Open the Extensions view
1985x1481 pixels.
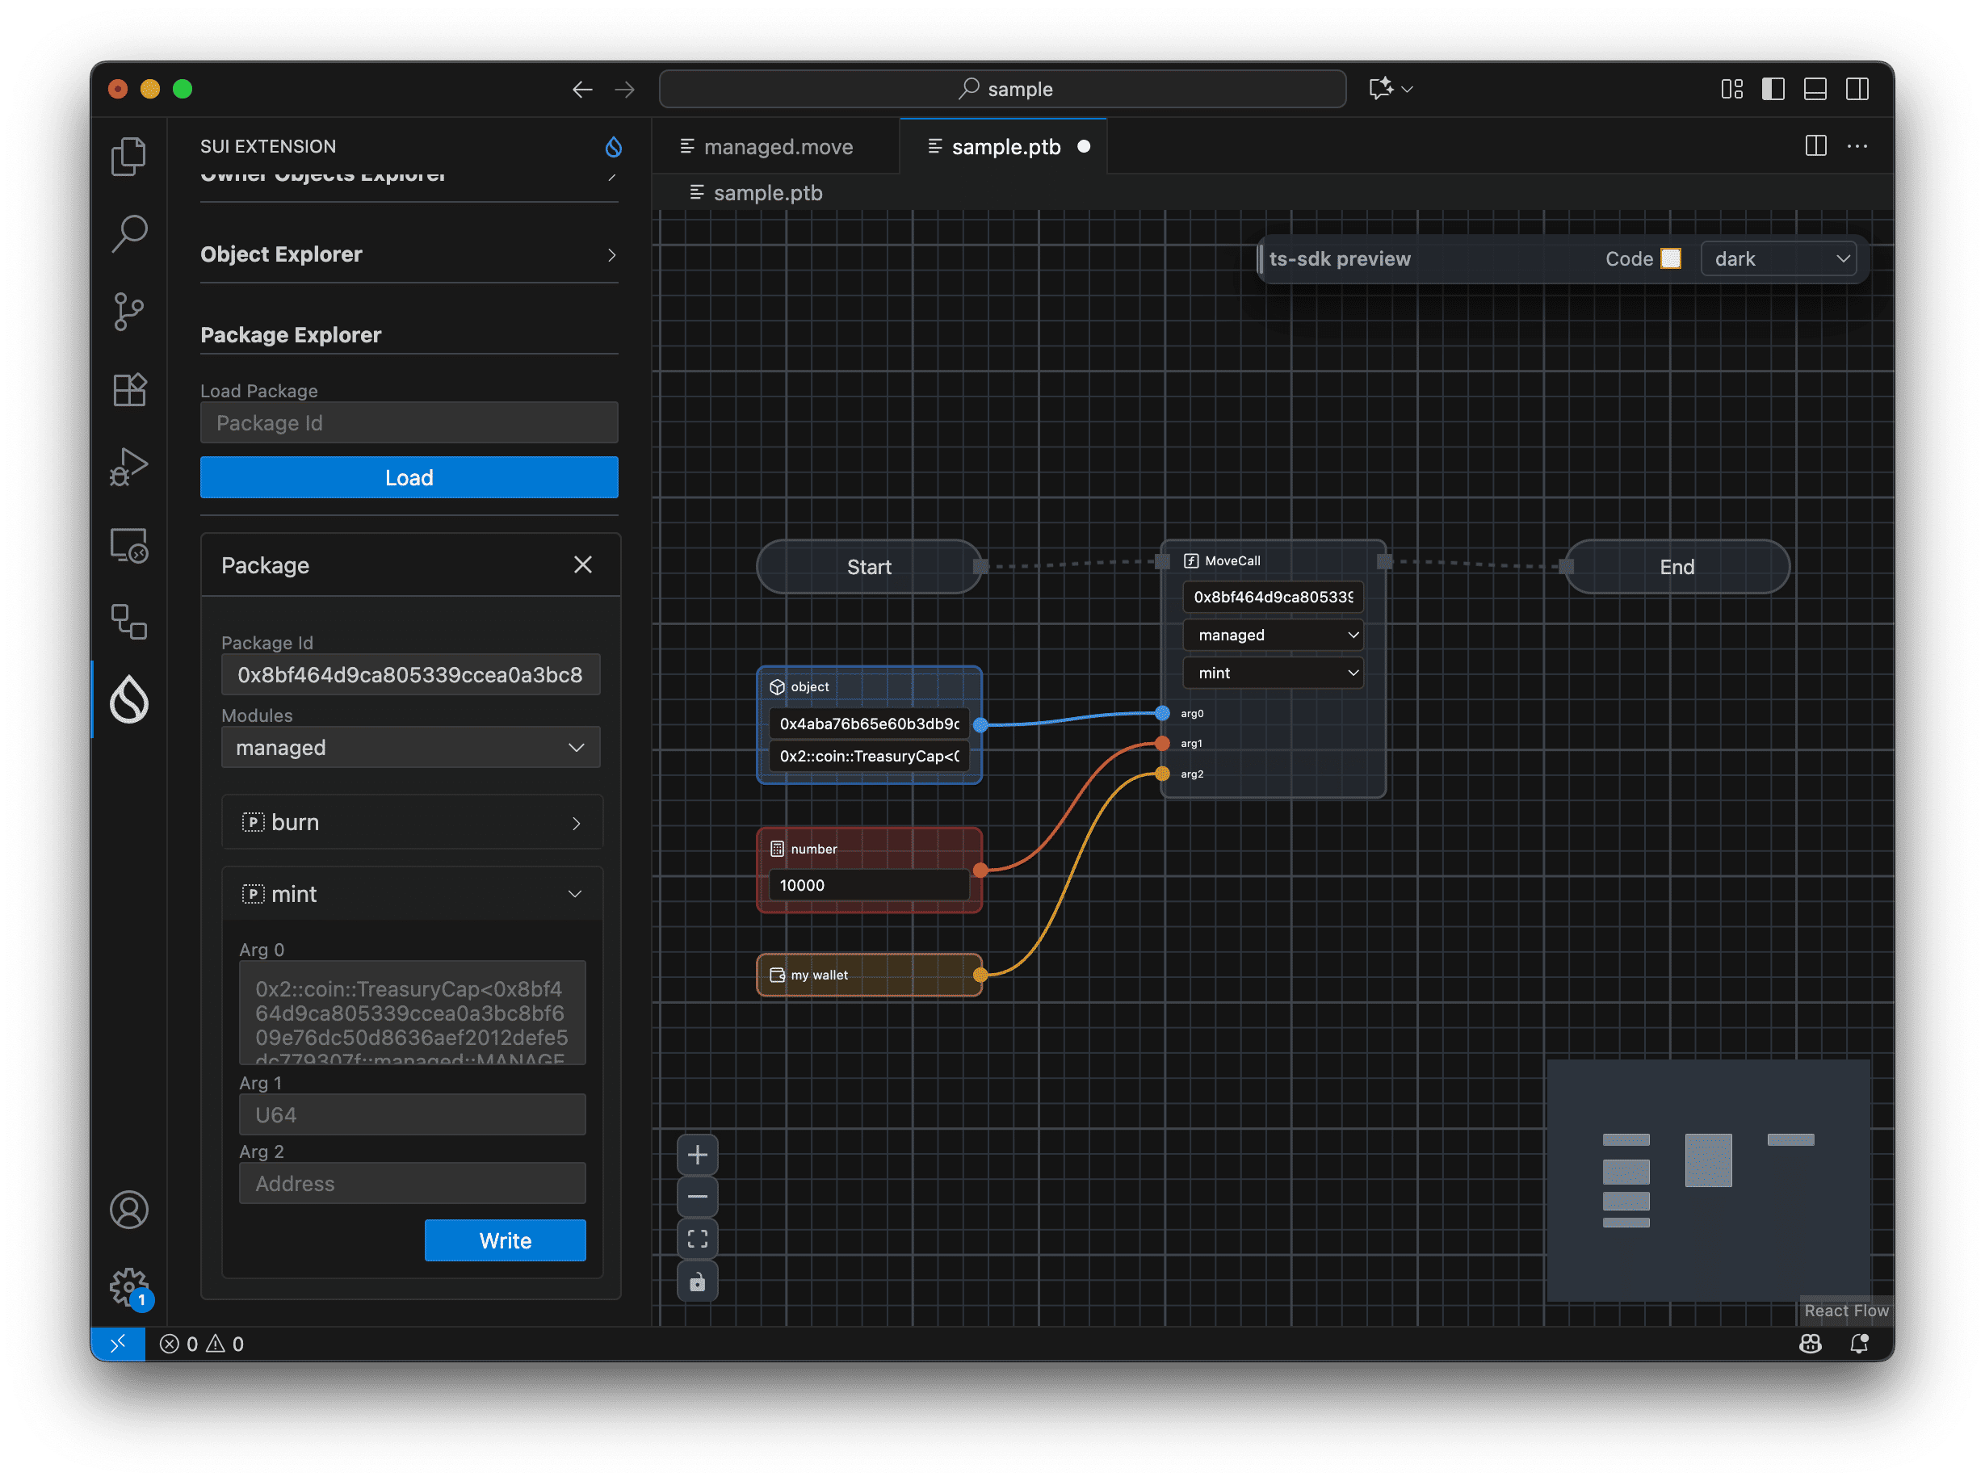click(x=129, y=388)
